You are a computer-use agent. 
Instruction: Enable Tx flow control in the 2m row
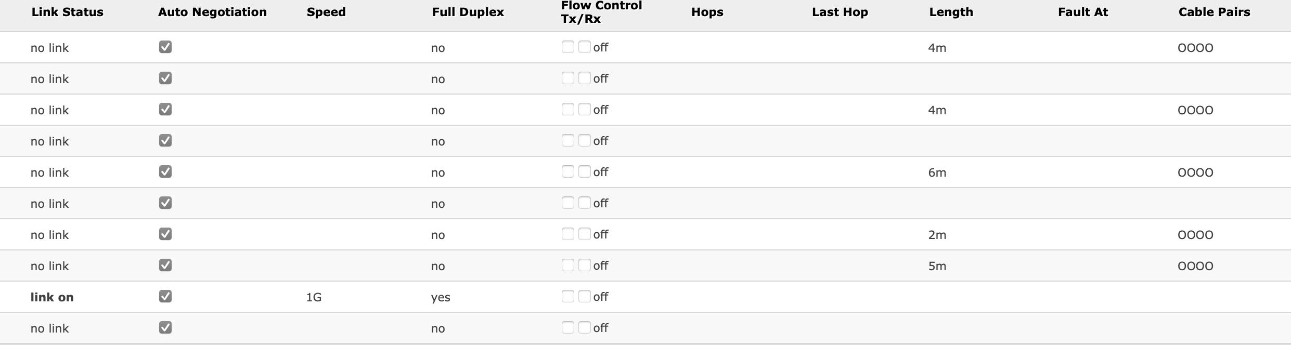(567, 234)
